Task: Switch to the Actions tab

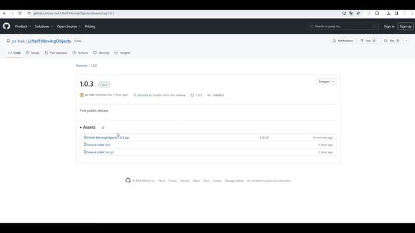Action: point(80,53)
